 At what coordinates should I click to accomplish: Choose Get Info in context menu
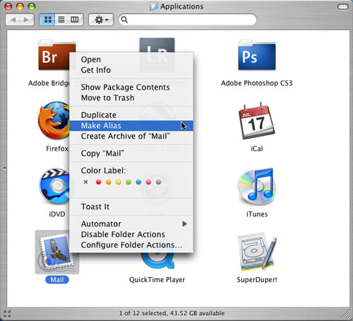coord(131,70)
